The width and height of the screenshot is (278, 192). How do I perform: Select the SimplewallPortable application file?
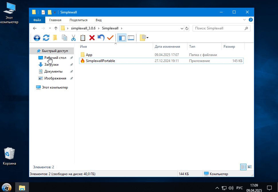coord(161,61)
